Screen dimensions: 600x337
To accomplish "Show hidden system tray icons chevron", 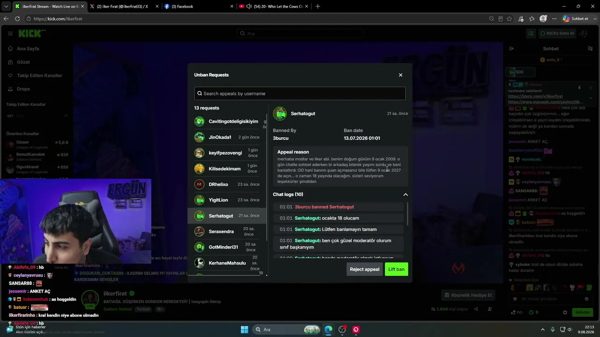I will point(543,330).
